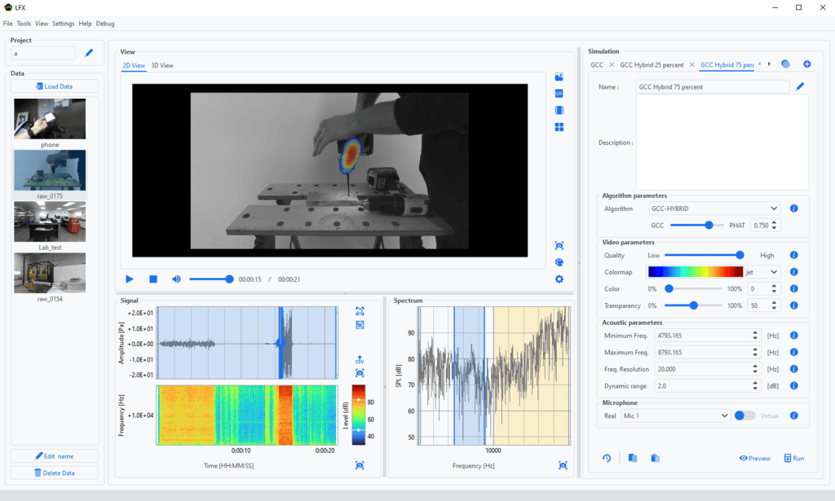Image resolution: width=835 pixels, height=501 pixels.
Task: Click the Description text area
Action: tap(722, 143)
